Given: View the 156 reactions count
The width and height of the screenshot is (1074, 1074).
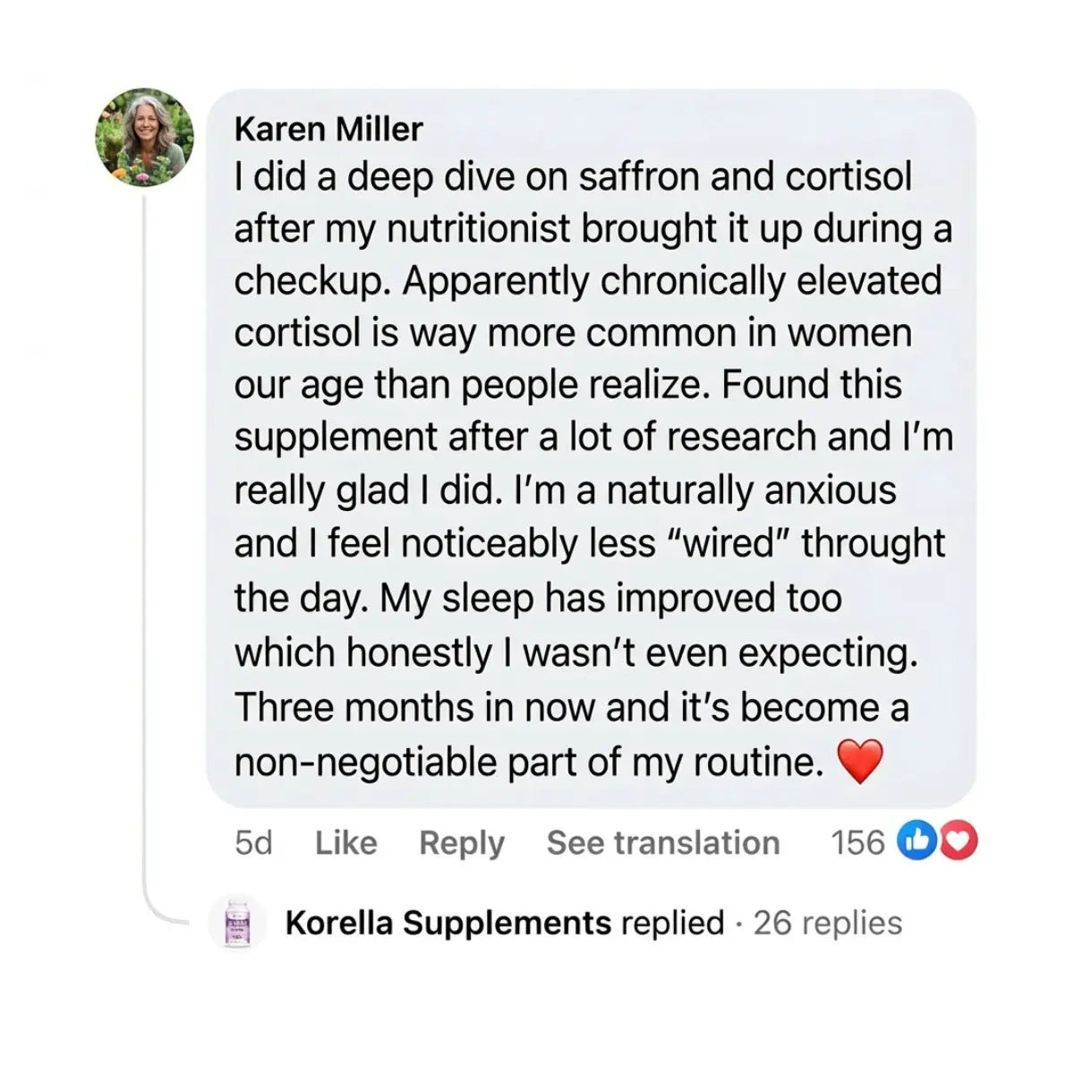Looking at the screenshot, I should tap(857, 842).
